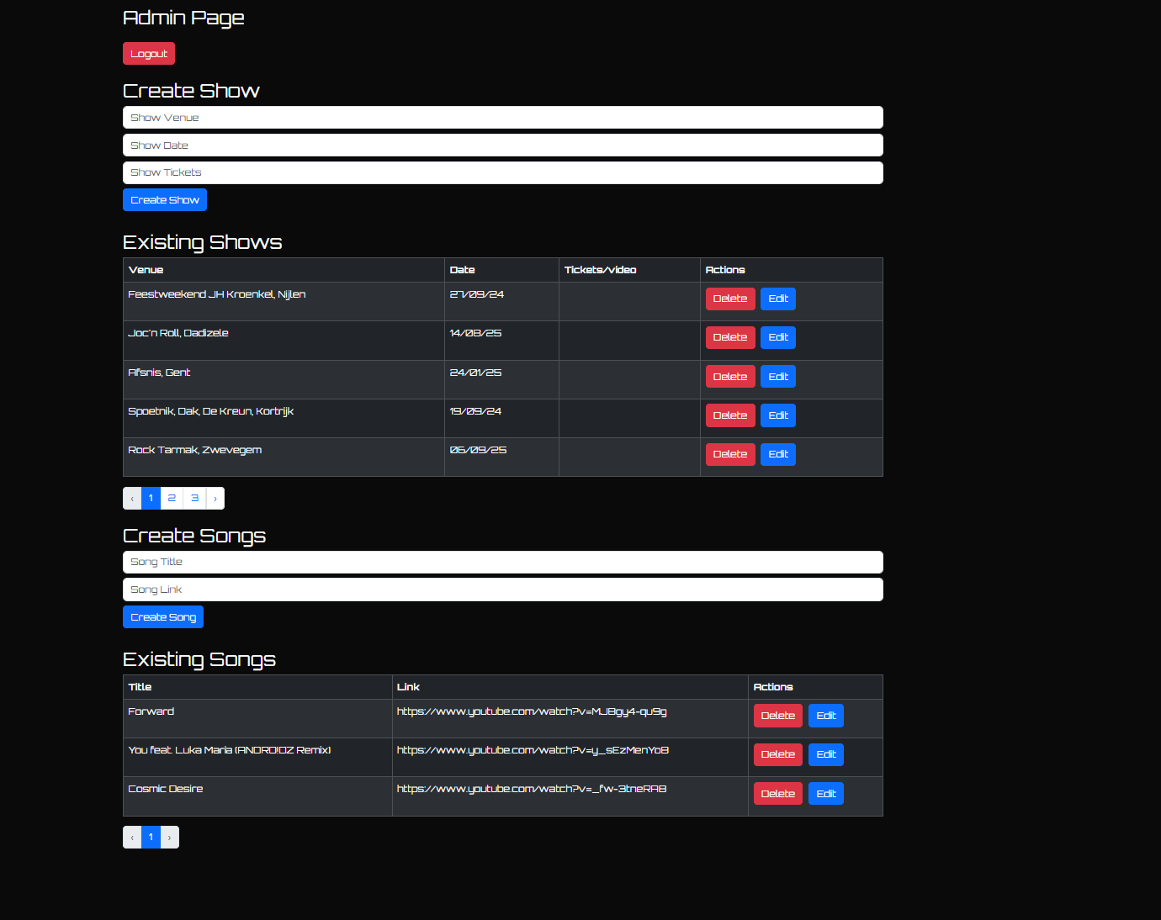Delete the Rock Tarmak, Zwevegem show
1161x920 pixels.
pyautogui.click(x=729, y=454)
